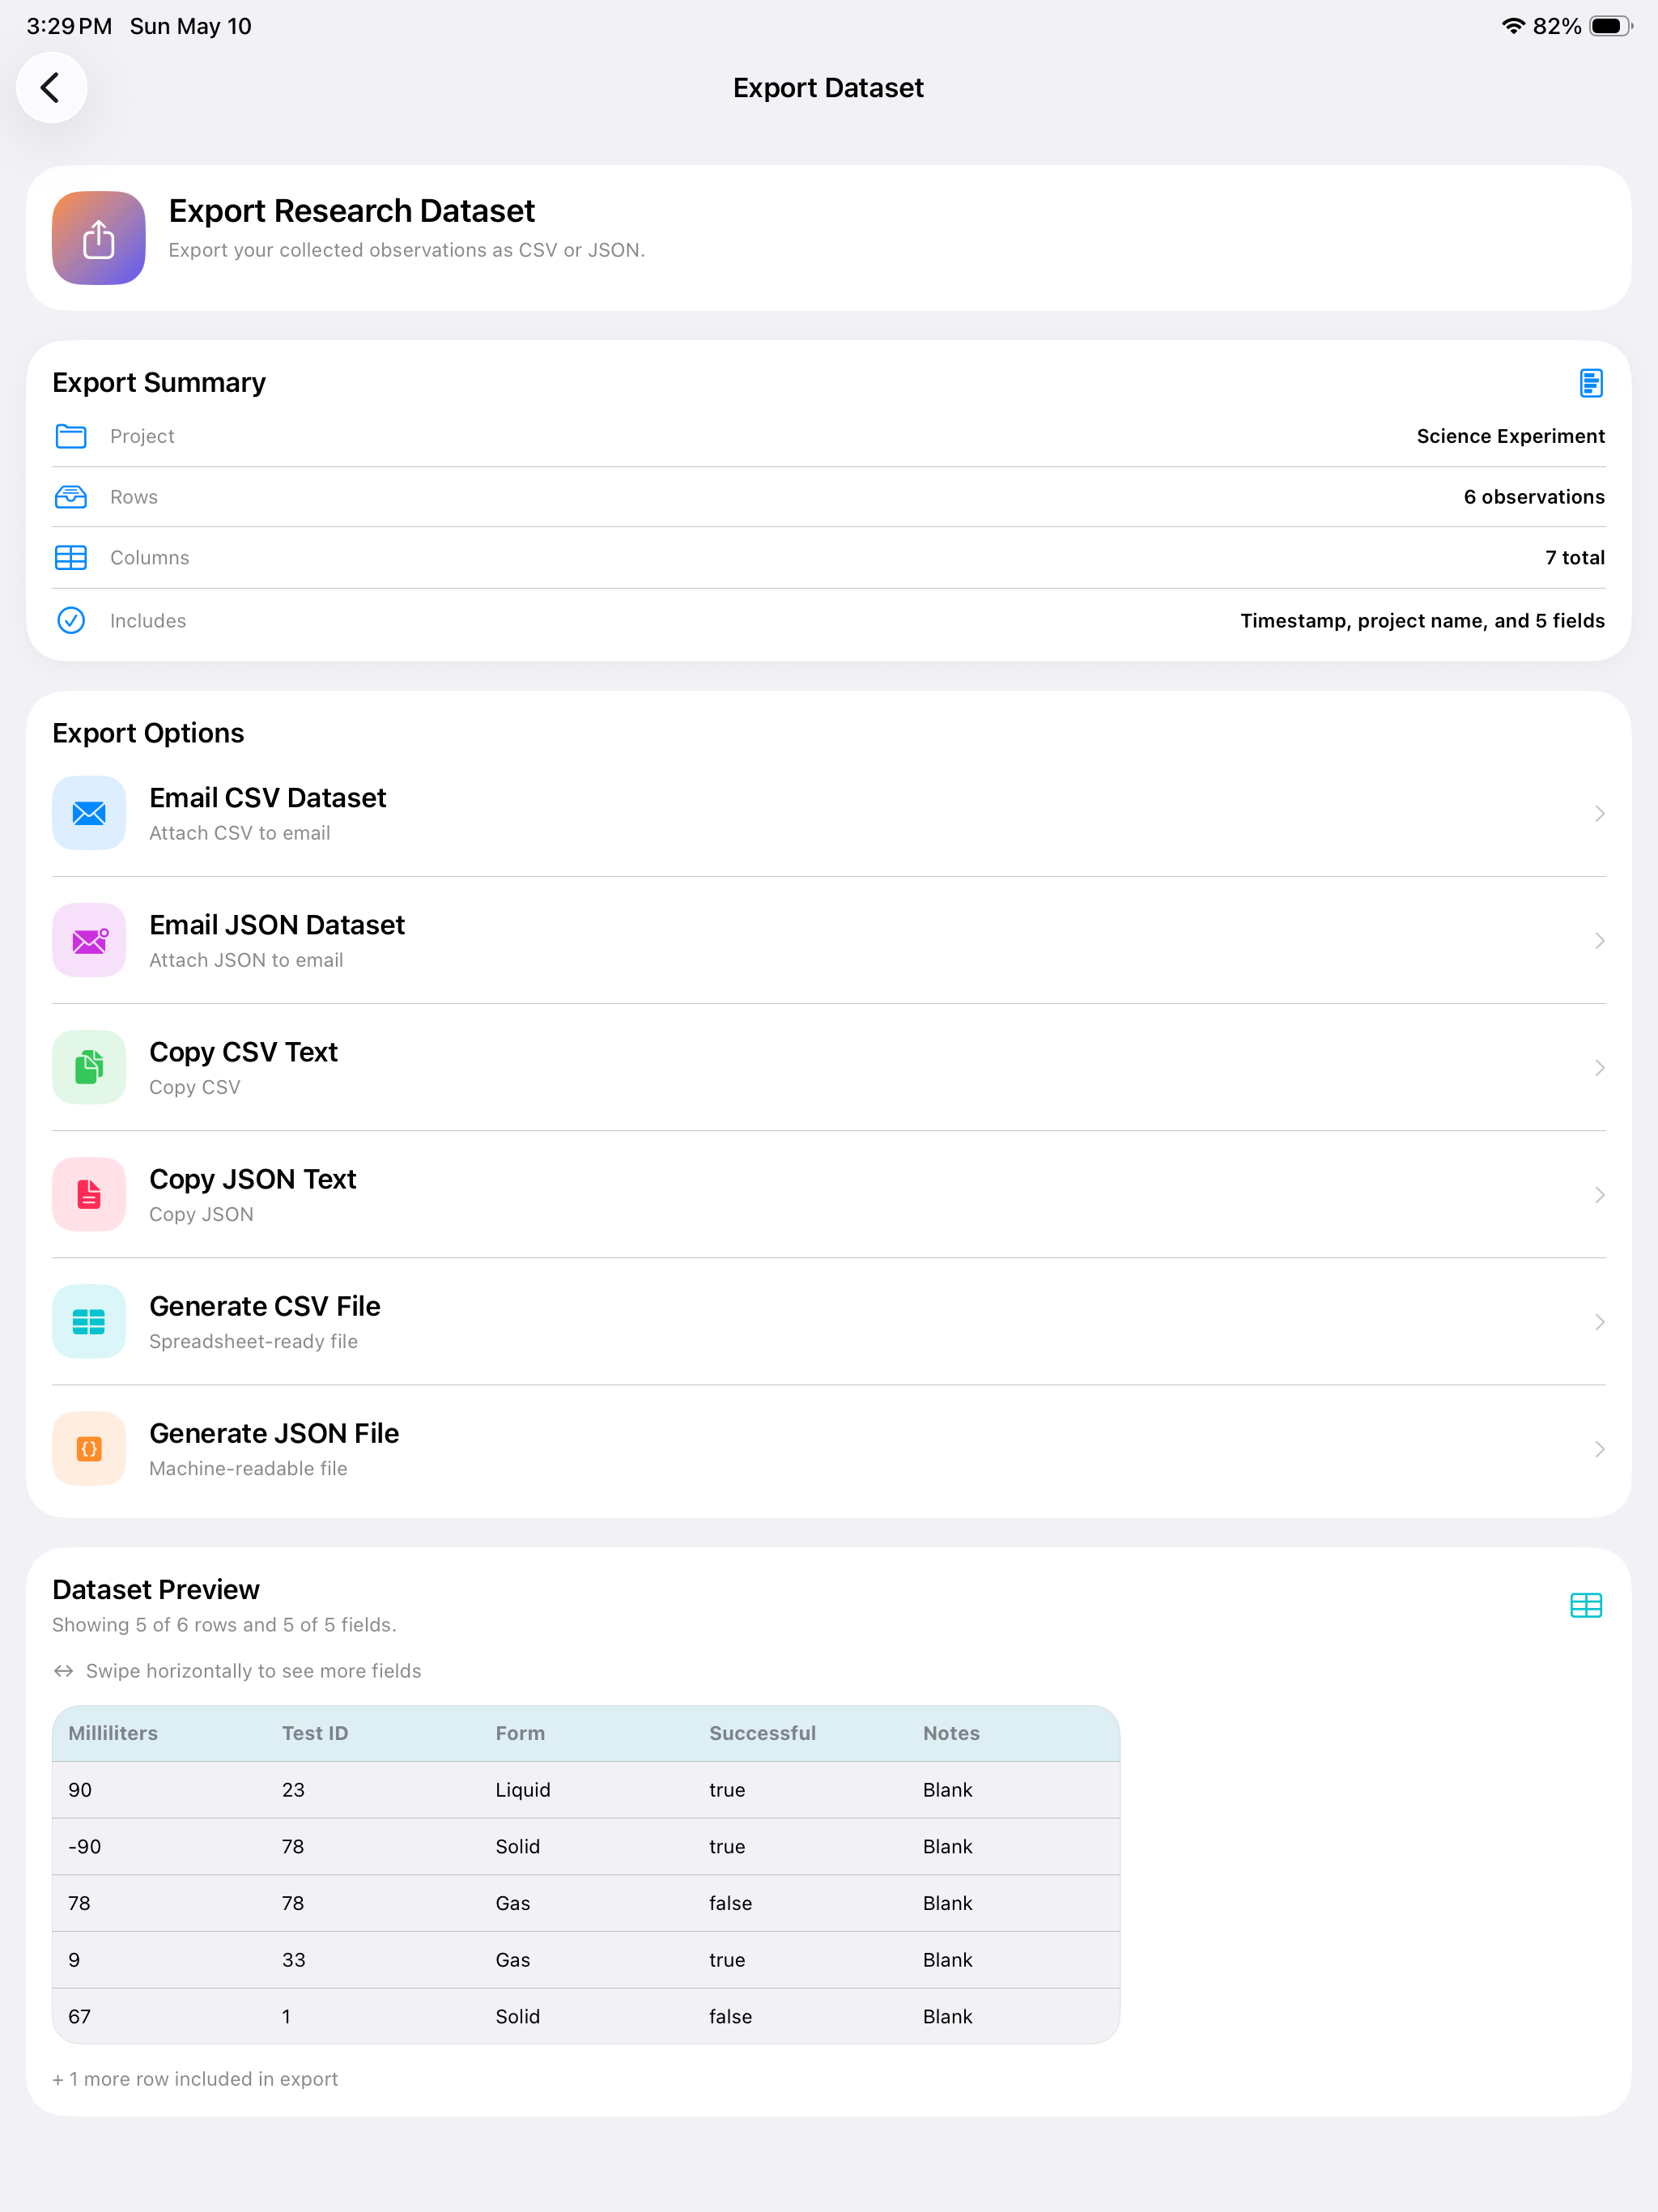Click the Wi-Fi status icon
The image size is (1658, 2212).
coord(1513,26)
